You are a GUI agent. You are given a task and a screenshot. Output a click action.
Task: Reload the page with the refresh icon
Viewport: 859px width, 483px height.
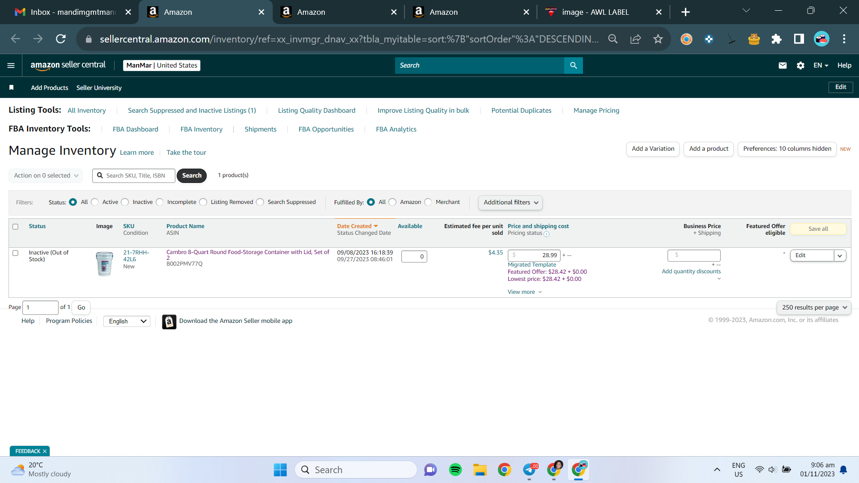tap(61, 39)
